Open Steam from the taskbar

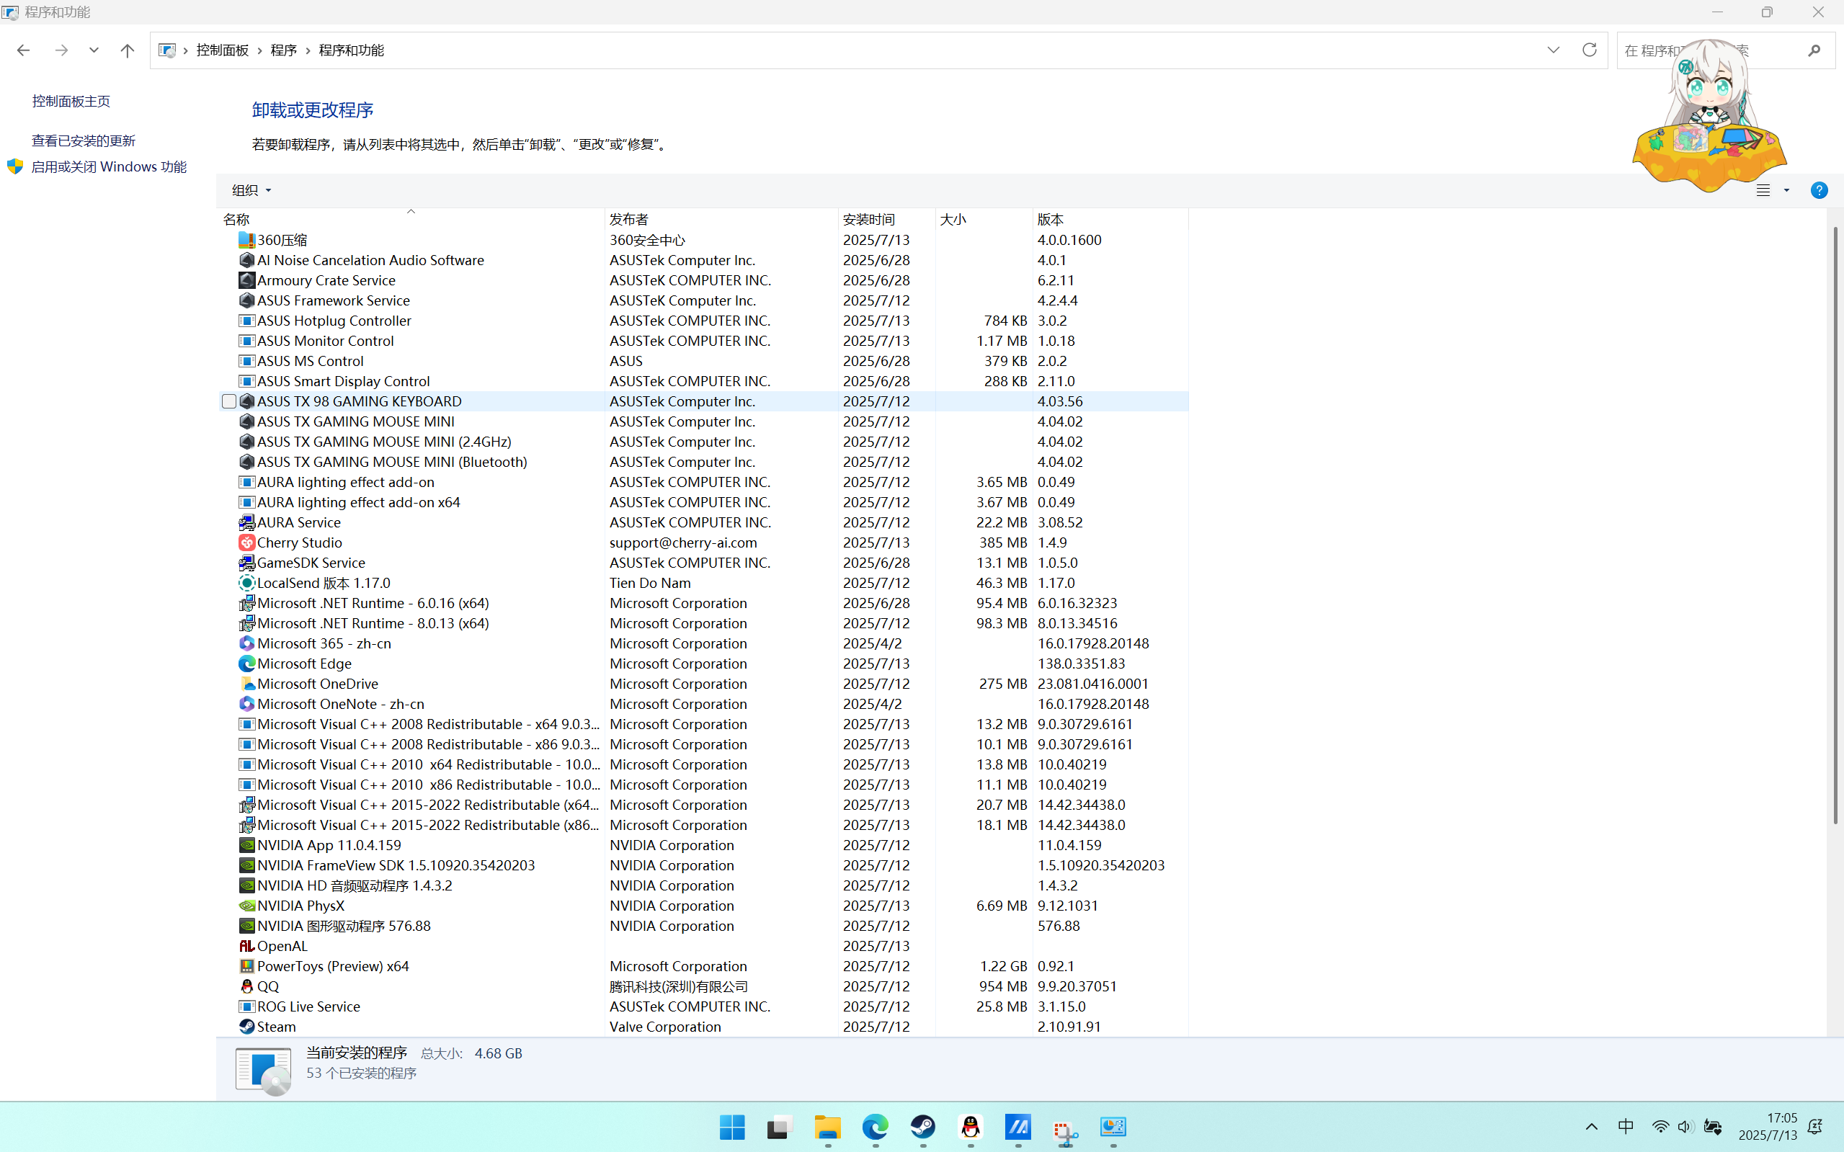click(923, 1127)
